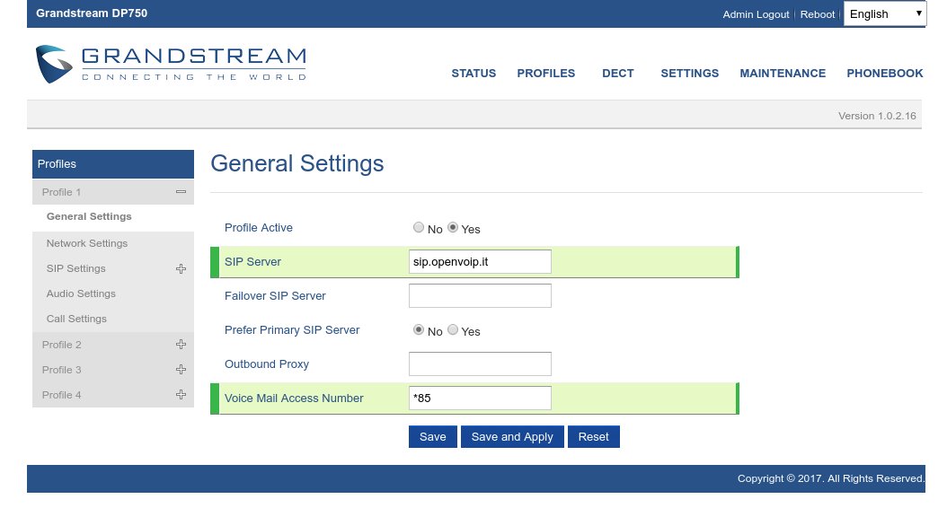Expand SIP Settings plus icon

click(181, 268)
